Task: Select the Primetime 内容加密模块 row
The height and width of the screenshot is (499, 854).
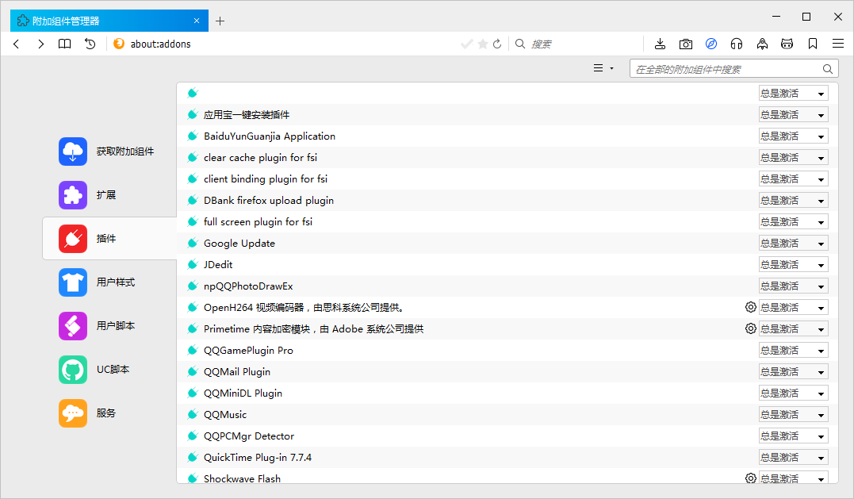Action: coord(507,328)
